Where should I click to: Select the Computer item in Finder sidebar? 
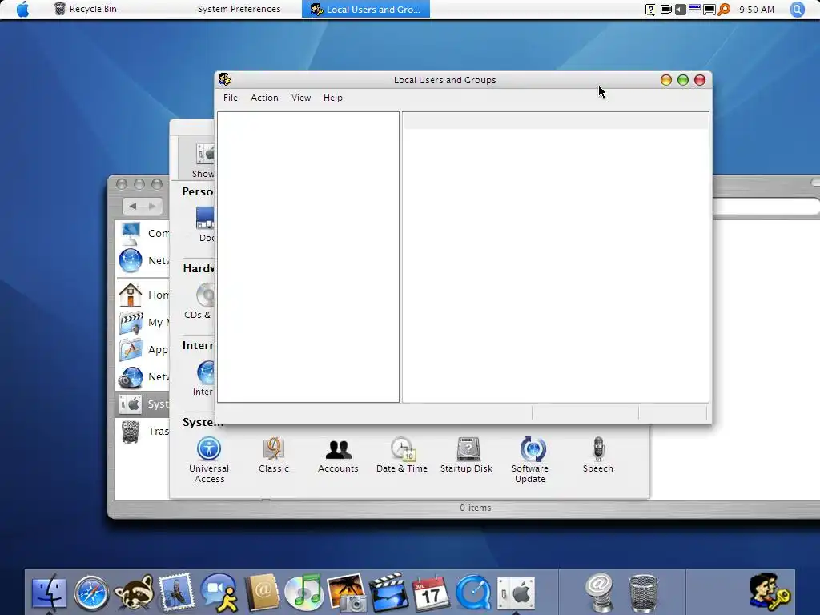(x=143, y=233)
